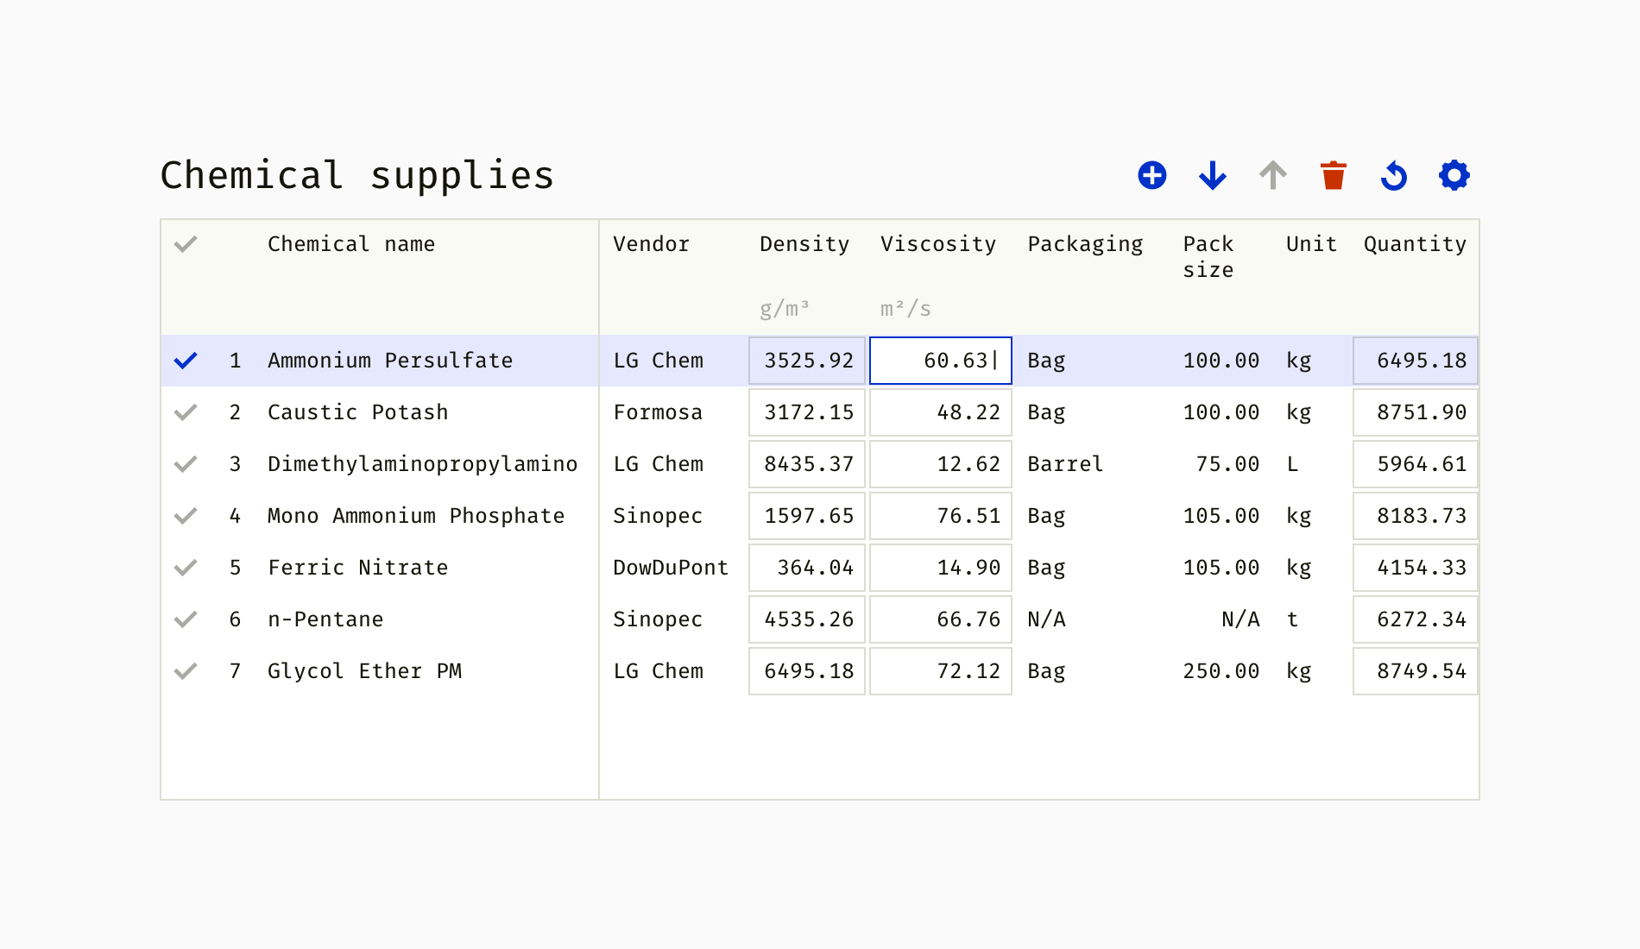
Task: Click the Quantity column header
Action: (1415, 244)
